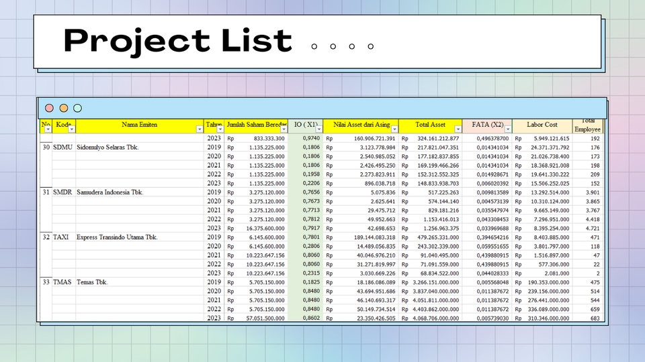Select row number 31 cell
Image resolution: width=645 pixels, height=362 pixels.
click(46, 192)
